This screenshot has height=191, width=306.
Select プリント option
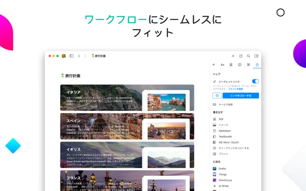[x=223, y=154]
